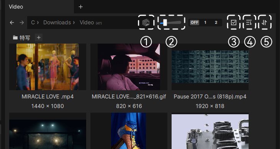The image size is (280, 149).
Task: Click the chevron after C in breadcrumb
Action: click(38, 23)
